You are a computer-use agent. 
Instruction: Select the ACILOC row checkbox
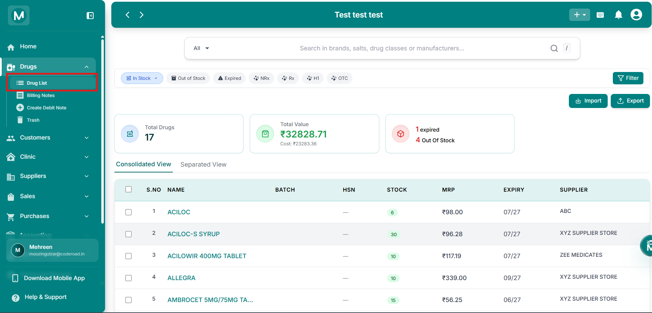(128, 212)
